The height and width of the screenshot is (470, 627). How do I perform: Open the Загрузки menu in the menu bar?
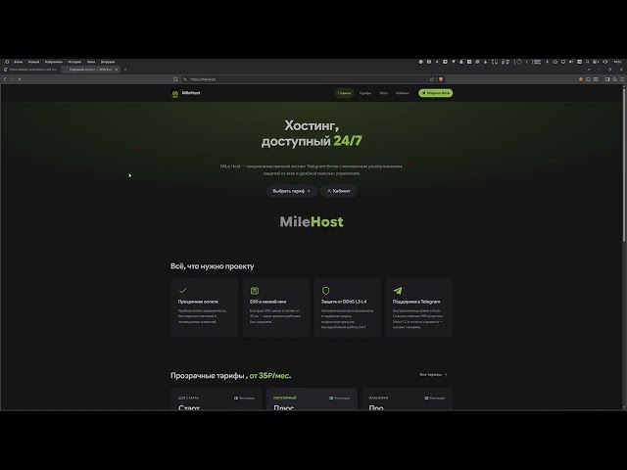pos(108,62)
